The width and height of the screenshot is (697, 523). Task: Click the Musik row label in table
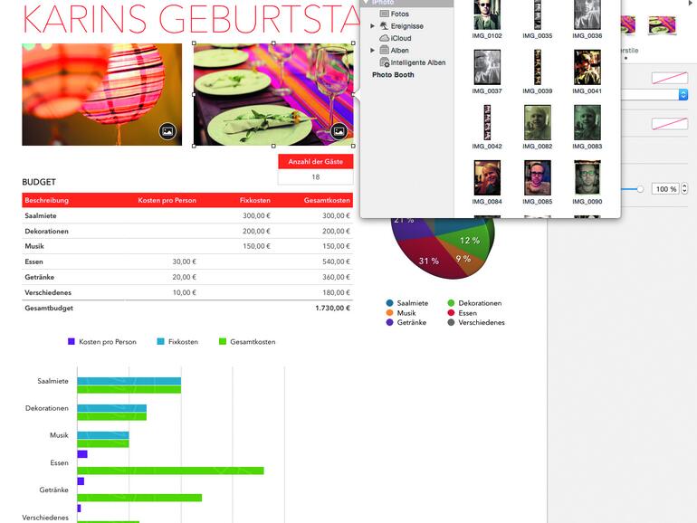coord(34,246)
